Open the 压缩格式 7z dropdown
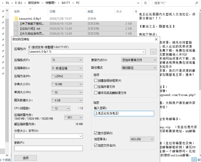This screenshot has height=162, width=201. point(67,60)
